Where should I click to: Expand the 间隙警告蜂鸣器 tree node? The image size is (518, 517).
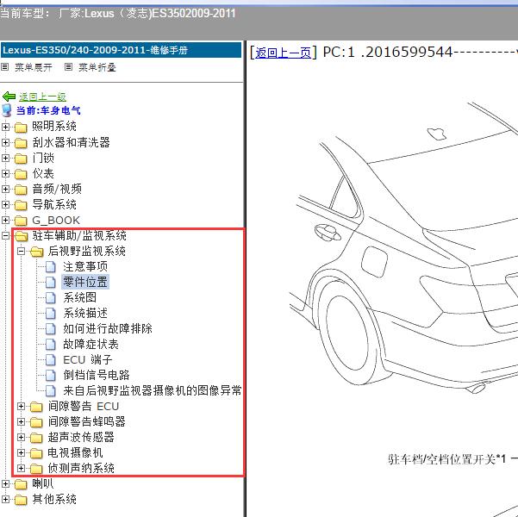point(22,422)
